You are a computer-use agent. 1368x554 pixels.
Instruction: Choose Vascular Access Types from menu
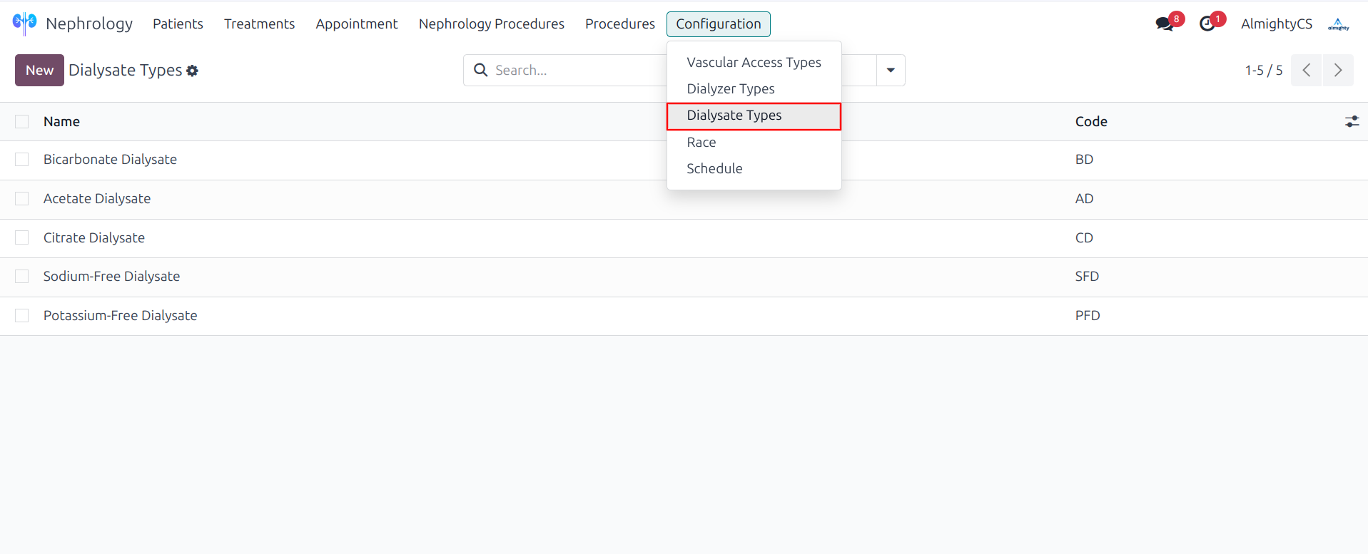[x=754, y=62]
